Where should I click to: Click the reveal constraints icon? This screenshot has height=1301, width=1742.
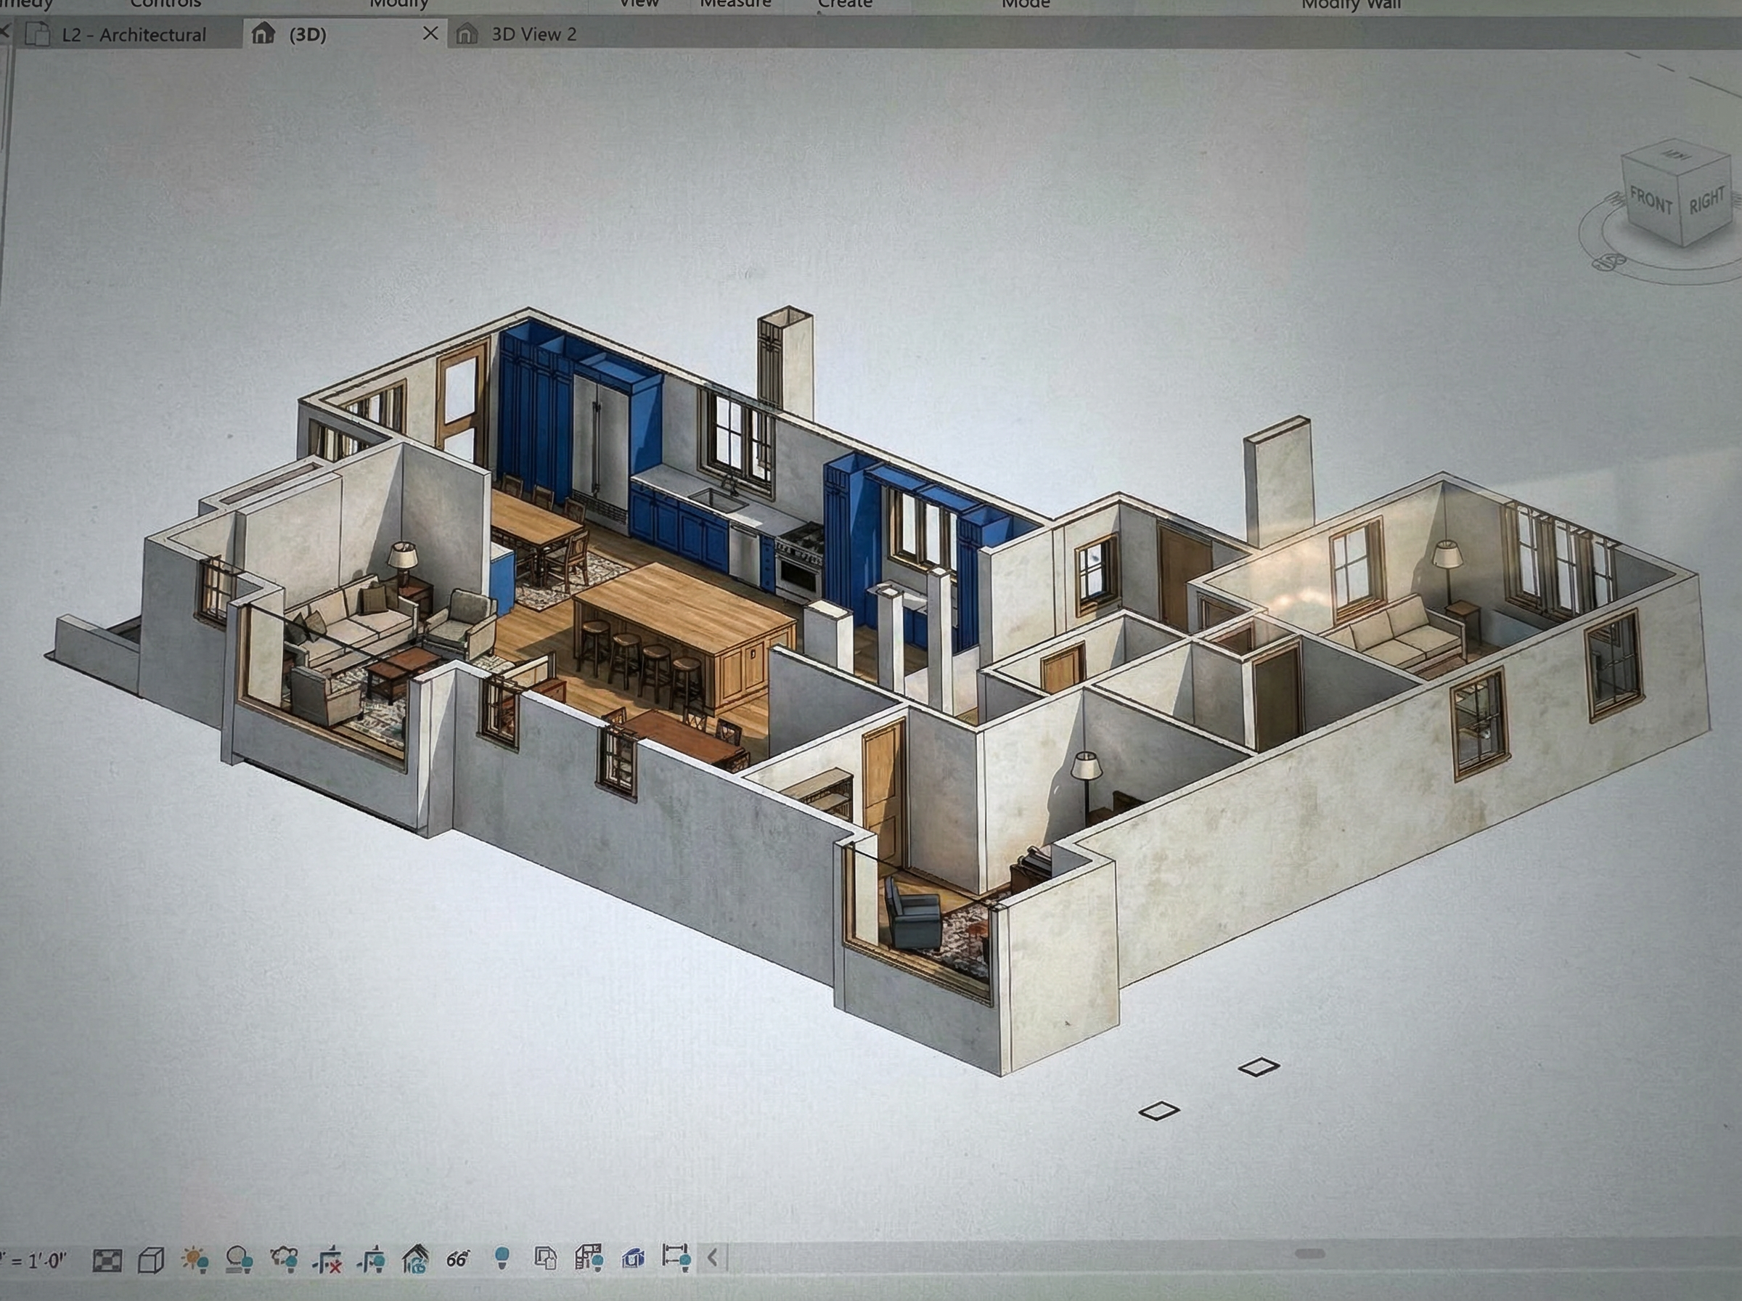pyautogui.click(x=676, y=1257)
